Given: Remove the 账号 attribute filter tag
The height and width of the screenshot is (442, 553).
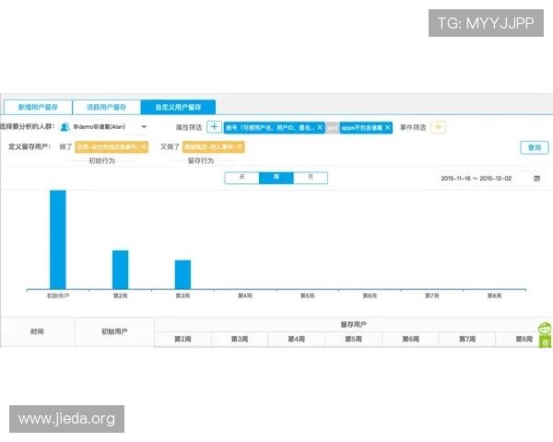Looking at the screenshot, I should (319, 128).
